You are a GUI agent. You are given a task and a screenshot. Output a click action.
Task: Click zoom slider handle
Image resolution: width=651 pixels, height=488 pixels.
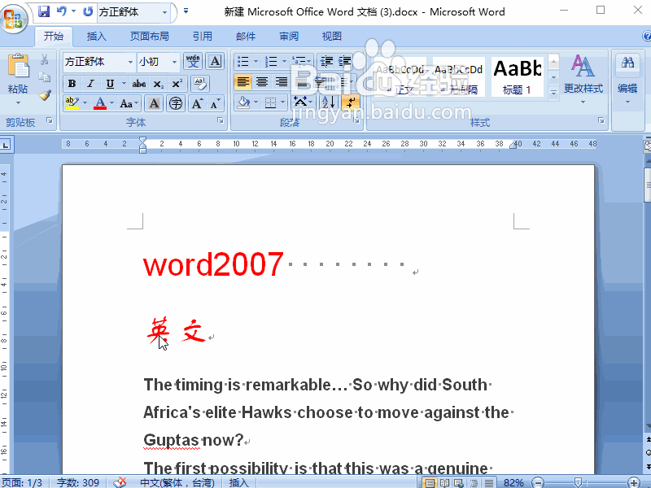(x=578, y=482)
